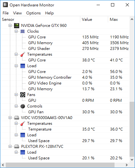Click the vertical scrollbar down arrow
Image resolution: width=135 pixels, height=168 pixels.
point(132,159)
